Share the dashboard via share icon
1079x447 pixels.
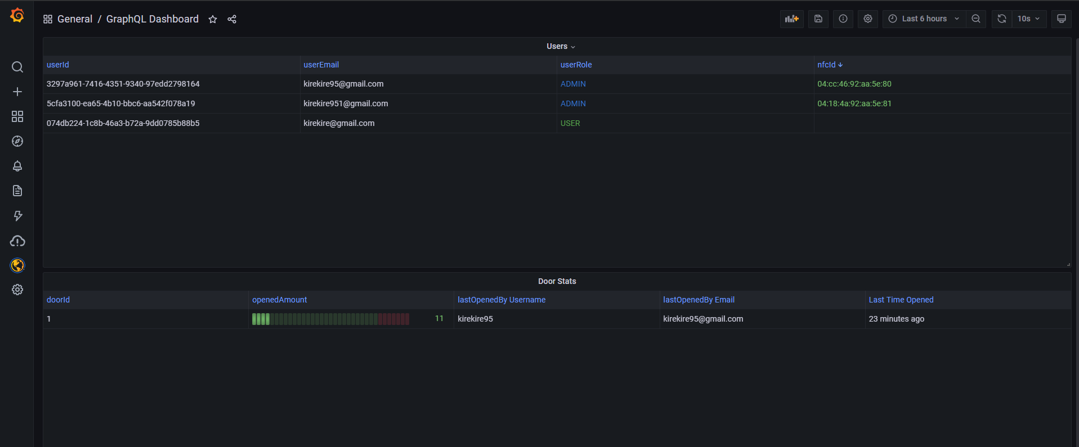point(232,19)
